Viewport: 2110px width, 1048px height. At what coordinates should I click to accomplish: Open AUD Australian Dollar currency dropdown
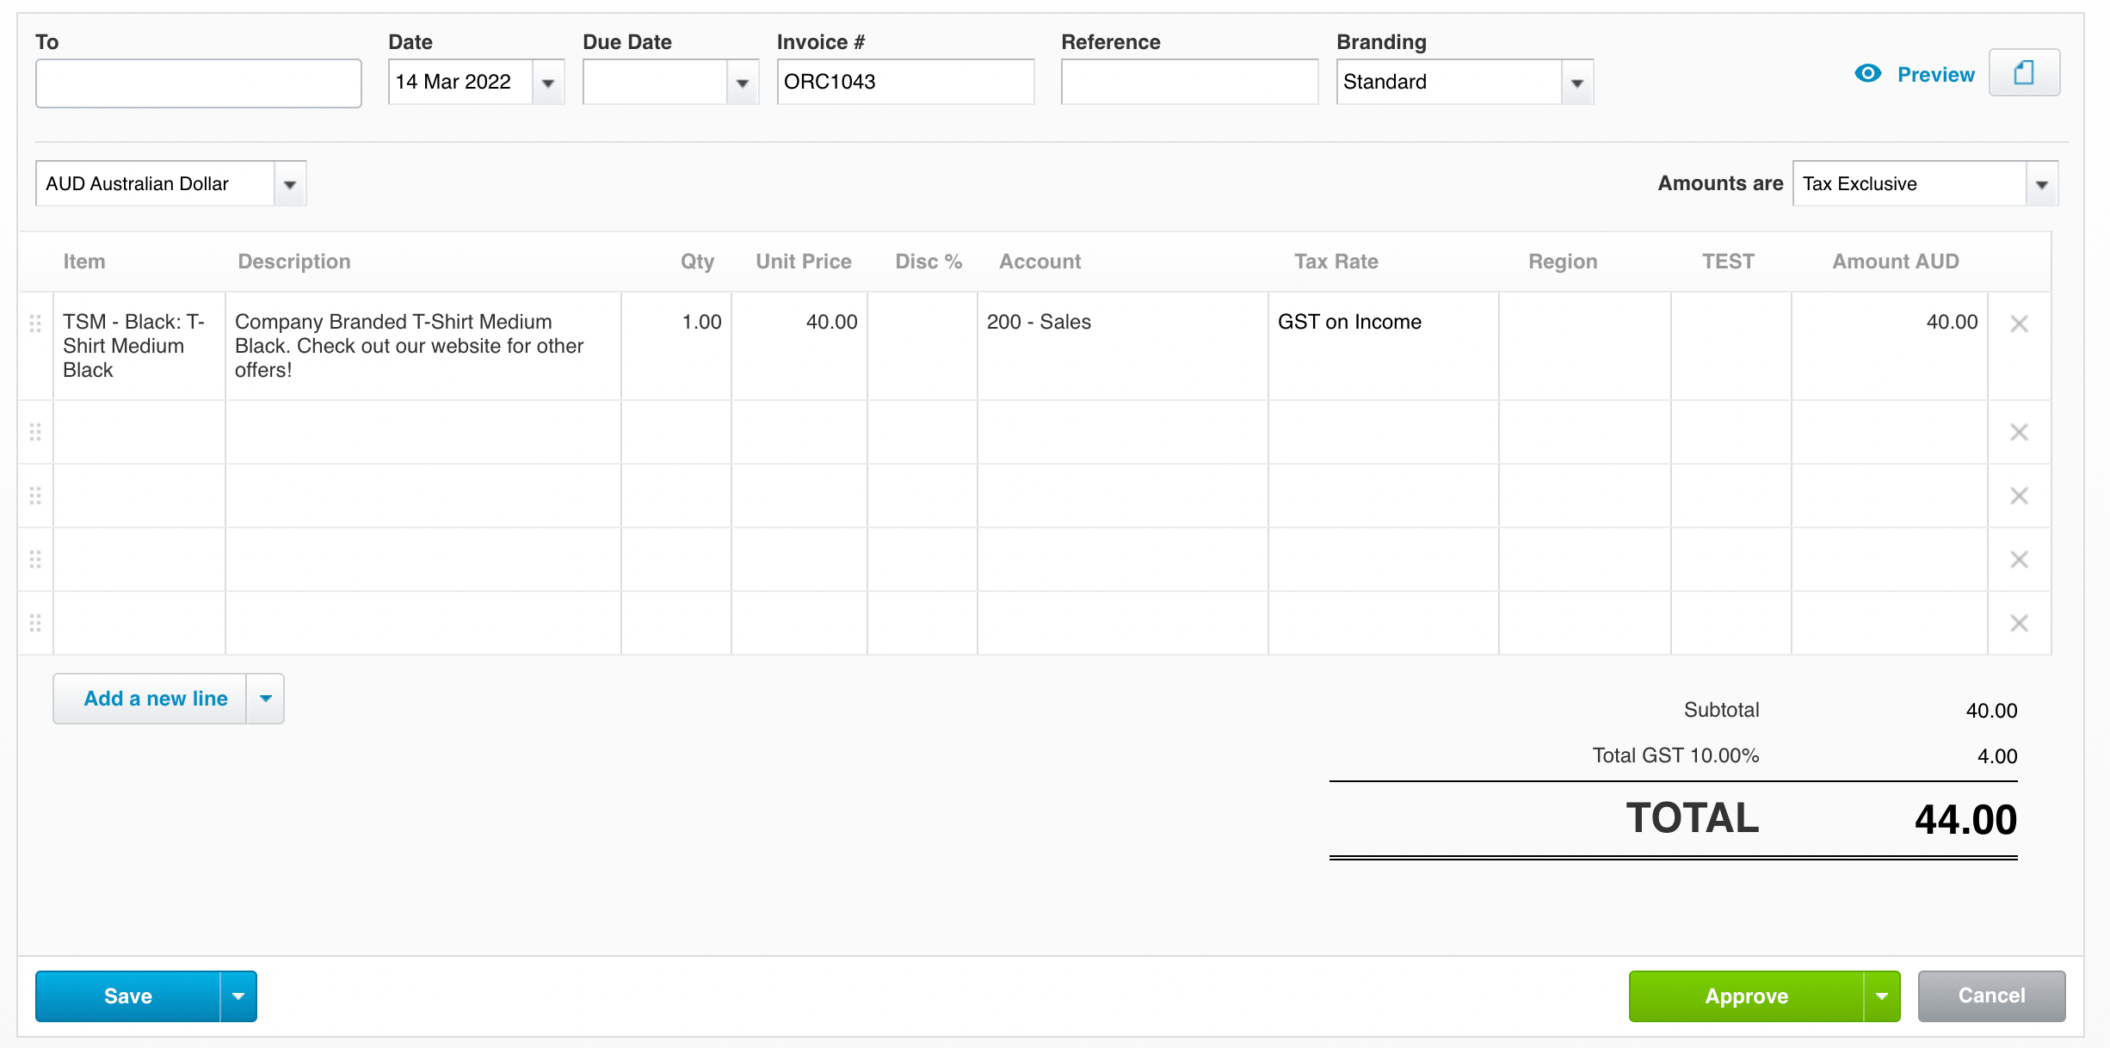tap(290, 184)
